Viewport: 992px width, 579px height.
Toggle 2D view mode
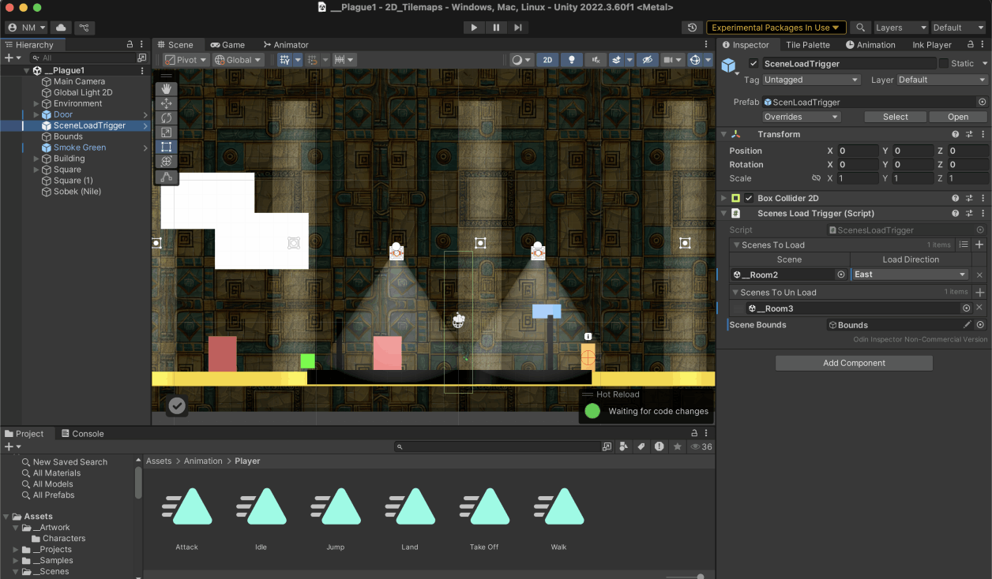pos(547,60)
